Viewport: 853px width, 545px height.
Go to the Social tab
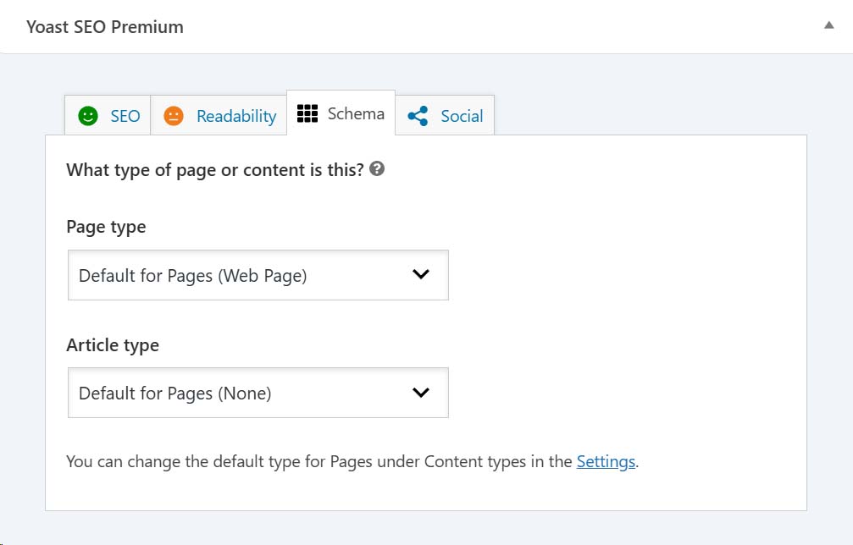pyautogui.click(x=462, y=116)
